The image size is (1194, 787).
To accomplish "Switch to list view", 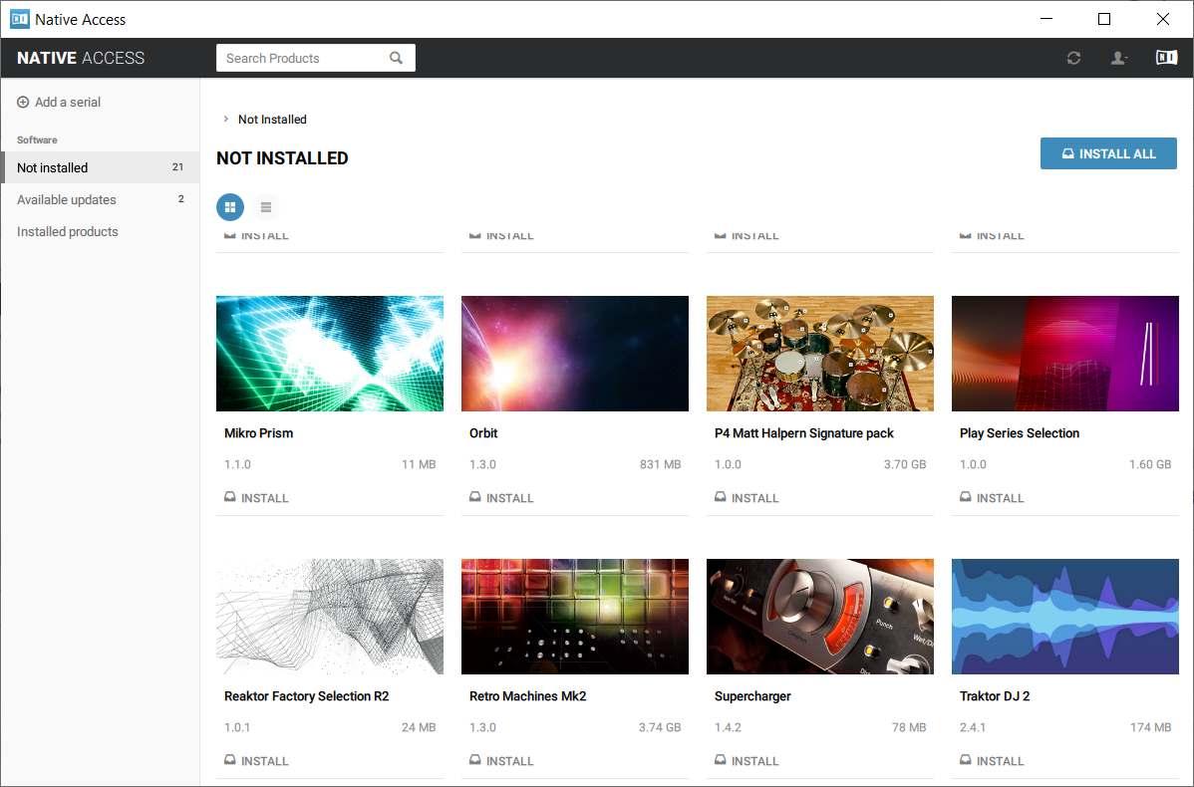I will 266,207.
